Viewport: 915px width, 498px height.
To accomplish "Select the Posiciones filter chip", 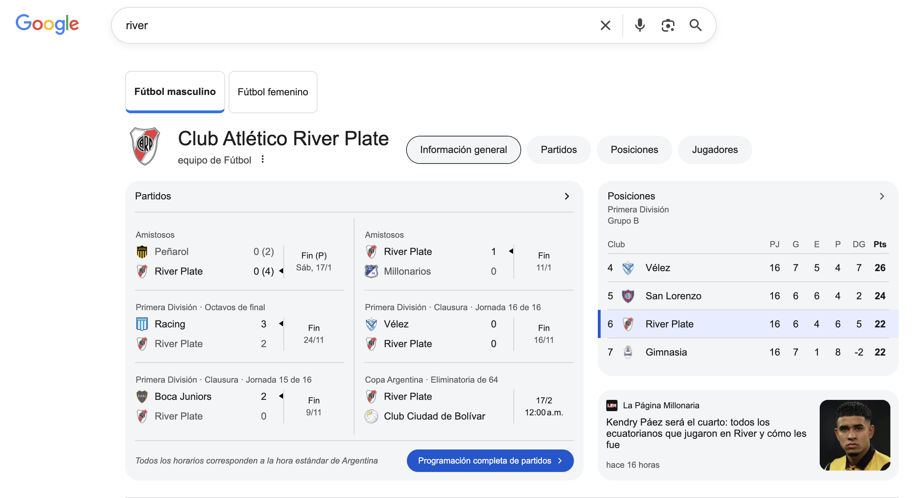I will click(634, 149).
